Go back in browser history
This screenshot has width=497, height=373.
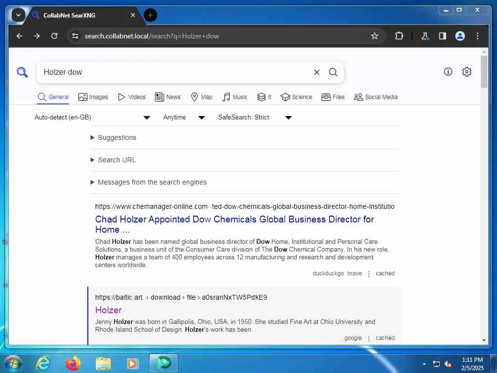coord(19,36)
